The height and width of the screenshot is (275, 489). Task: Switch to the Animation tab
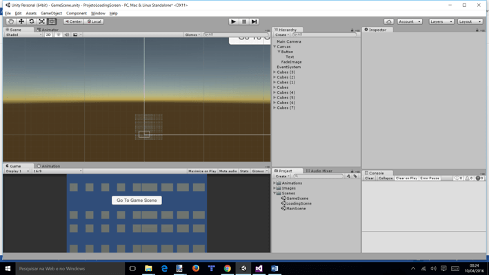click(x=48, y=166)
